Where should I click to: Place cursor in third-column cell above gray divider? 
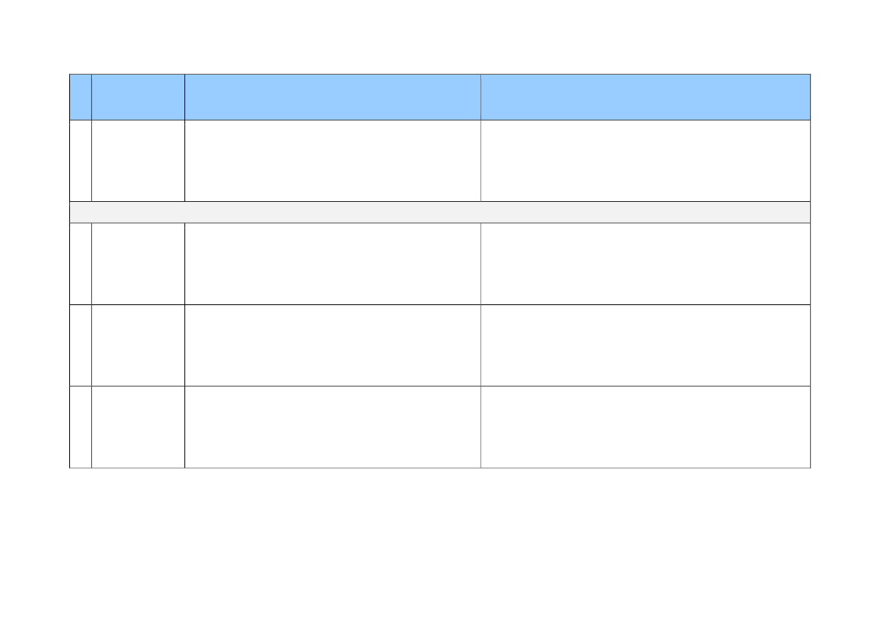point(332,160)
